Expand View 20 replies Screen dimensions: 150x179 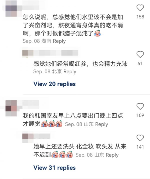(x=54, y=84)
